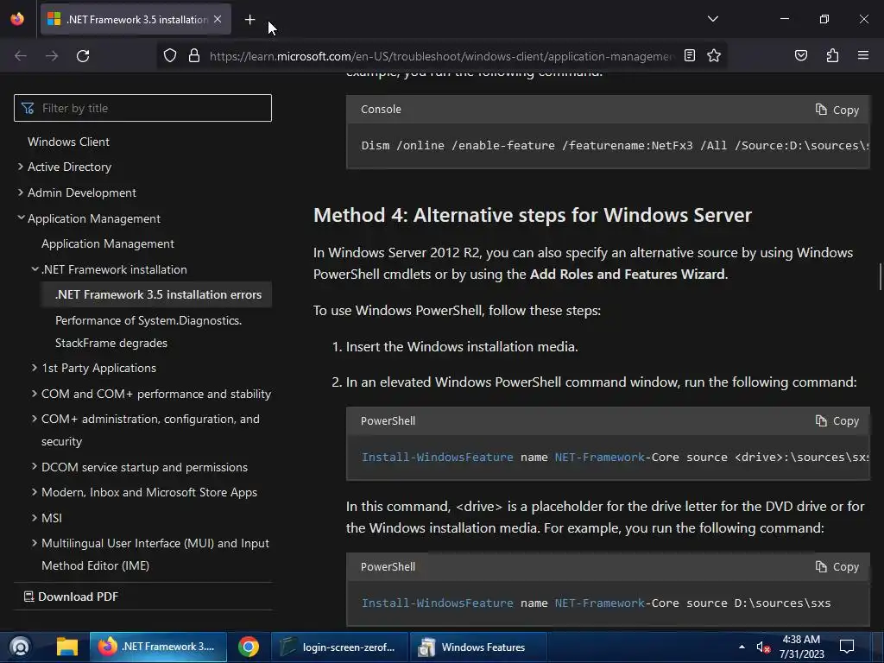
Task: Show hidden system tray icons
Action: tap(742, 647)
